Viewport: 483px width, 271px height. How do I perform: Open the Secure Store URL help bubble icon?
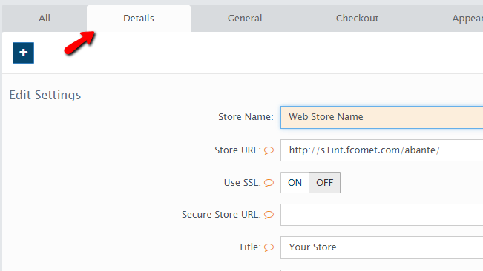pos(269,215)
